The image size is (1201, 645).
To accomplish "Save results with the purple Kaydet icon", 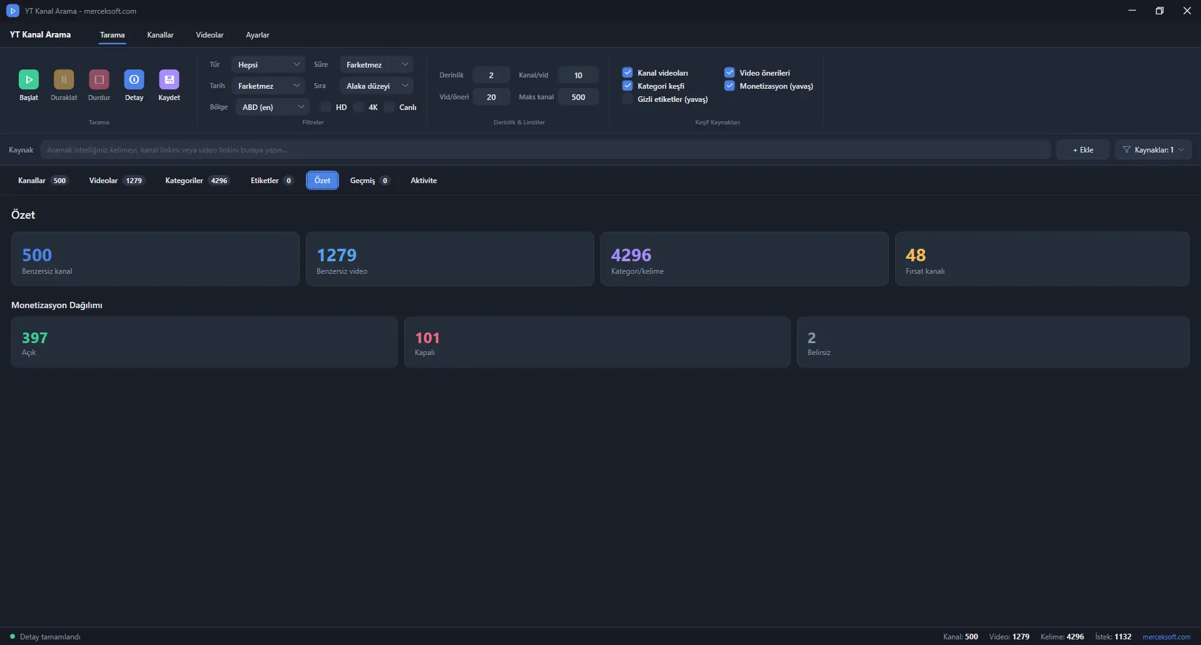I will [x=169, y=79].
